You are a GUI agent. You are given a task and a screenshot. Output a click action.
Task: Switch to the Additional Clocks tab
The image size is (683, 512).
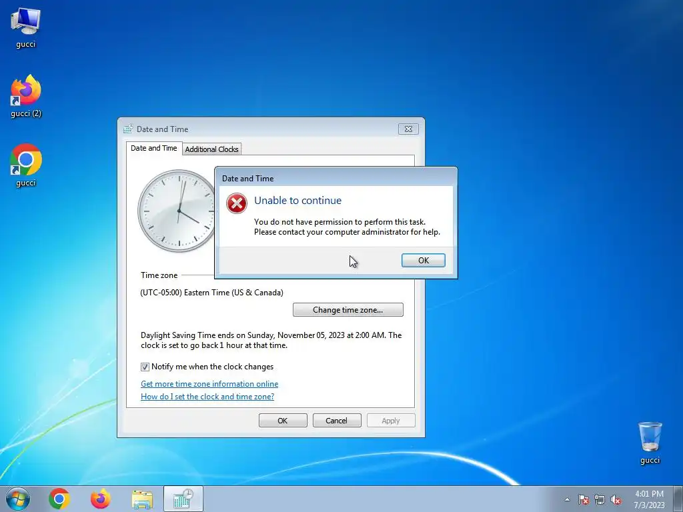tap(211, 149)
